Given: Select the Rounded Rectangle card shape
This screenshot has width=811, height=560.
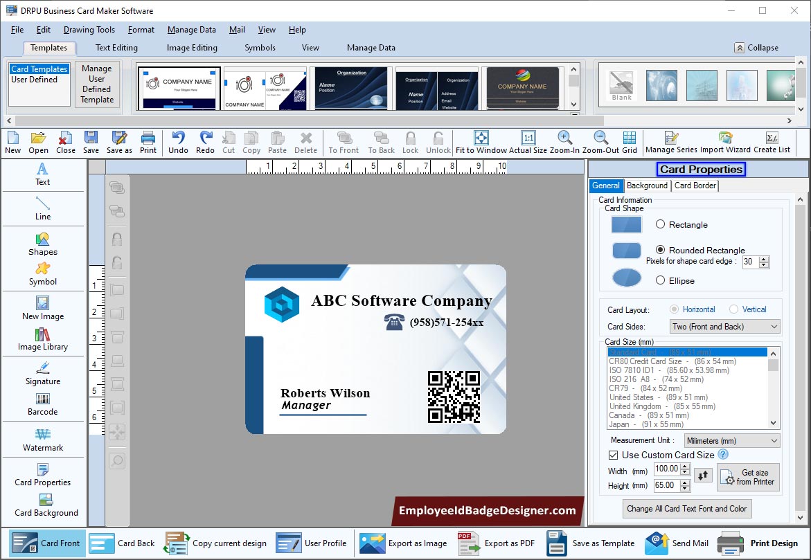Looking at the screenshot, I should tap(661, 250).
